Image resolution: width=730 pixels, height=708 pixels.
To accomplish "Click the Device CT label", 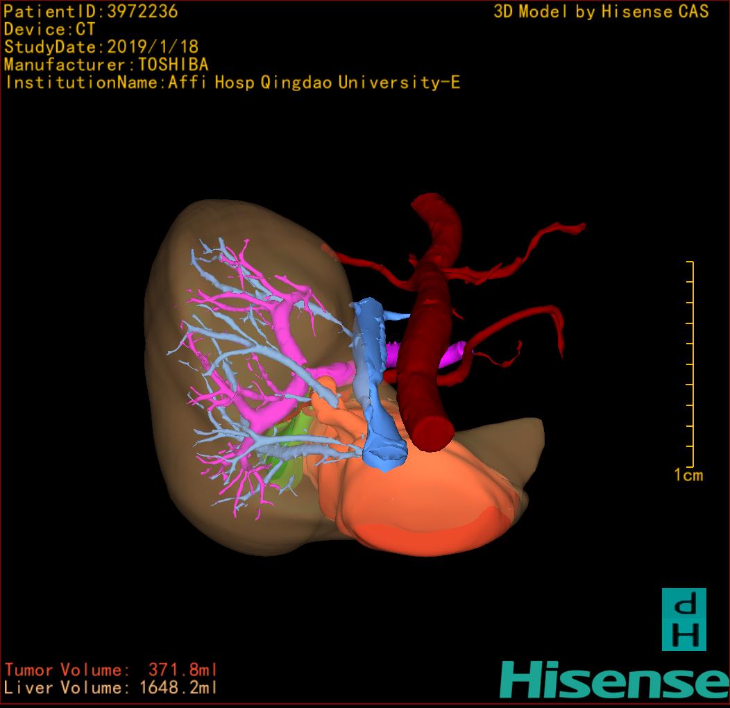I will click(x=49, y=30).
